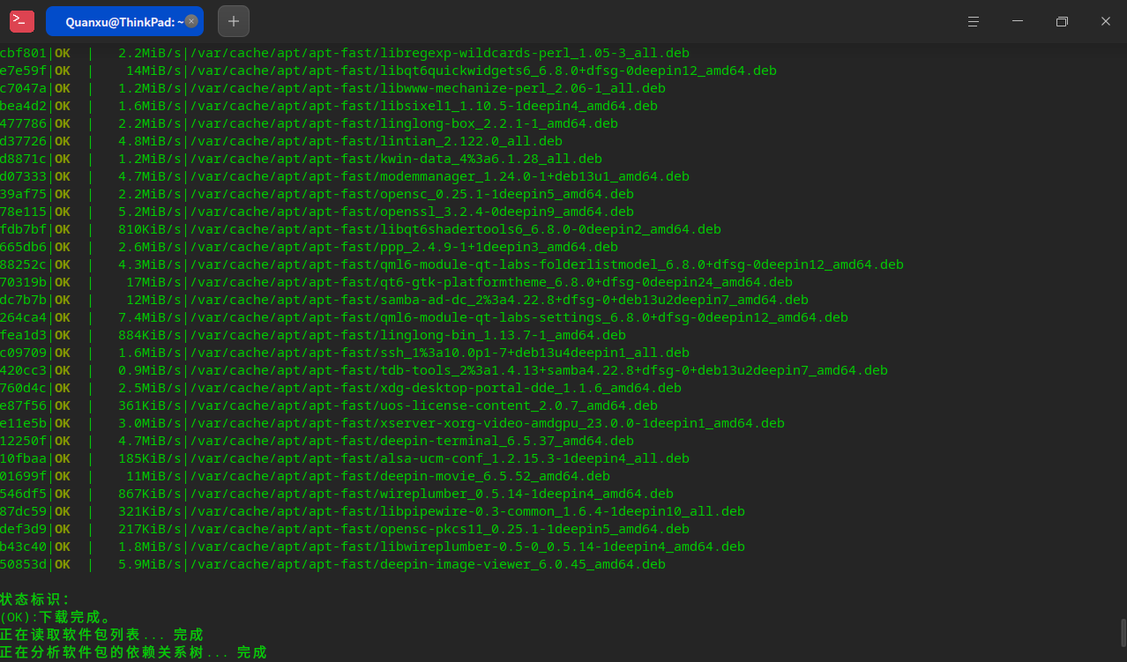Click the alsa-ucm-conf package path
Image resolution: width=1127 pixels, height=662 pixels.
(440, 458)
